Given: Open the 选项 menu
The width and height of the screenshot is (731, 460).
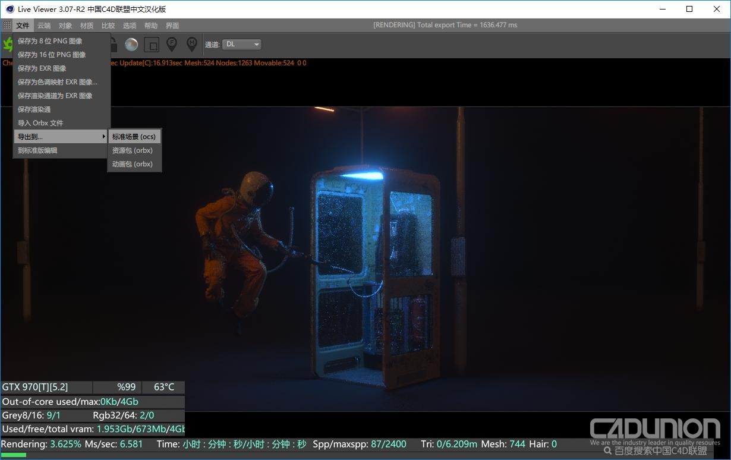Looking at the screenshot, I should (130, 26).
